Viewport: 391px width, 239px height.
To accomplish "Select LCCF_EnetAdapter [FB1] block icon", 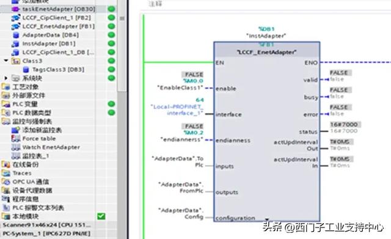I will tap(15, 26).
